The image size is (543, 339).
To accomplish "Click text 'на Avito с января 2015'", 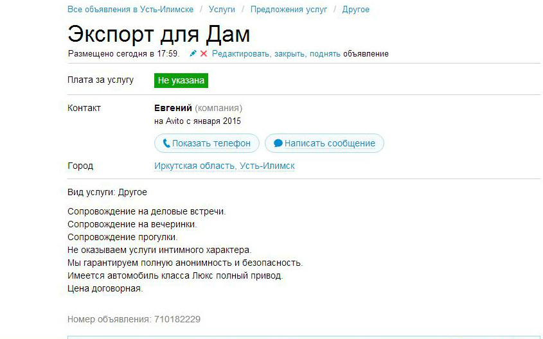I will (x=197, y=121).
